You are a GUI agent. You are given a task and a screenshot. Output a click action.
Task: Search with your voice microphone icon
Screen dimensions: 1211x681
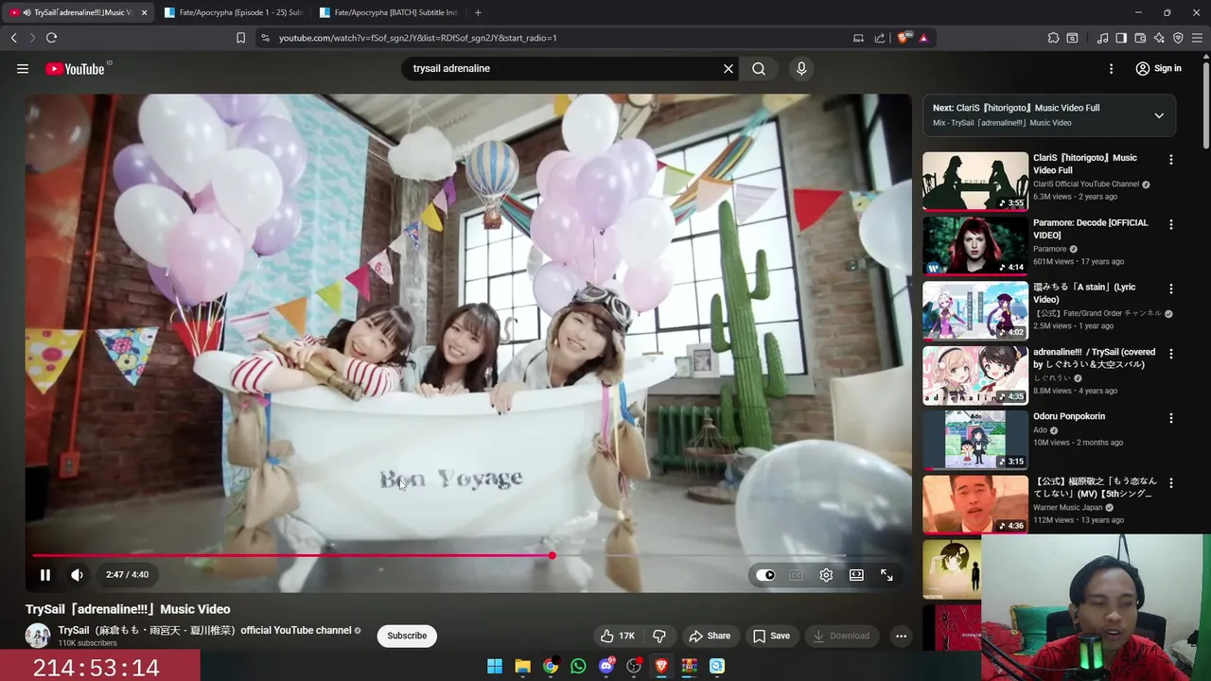point(801,68)
